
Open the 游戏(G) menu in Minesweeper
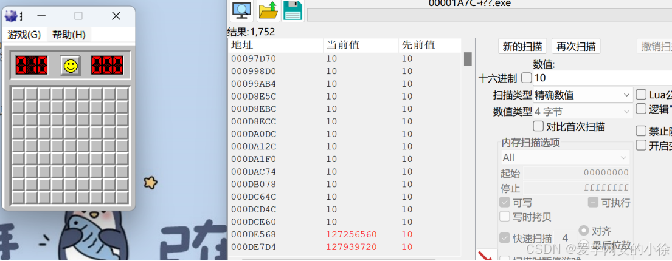click(24, 35)
